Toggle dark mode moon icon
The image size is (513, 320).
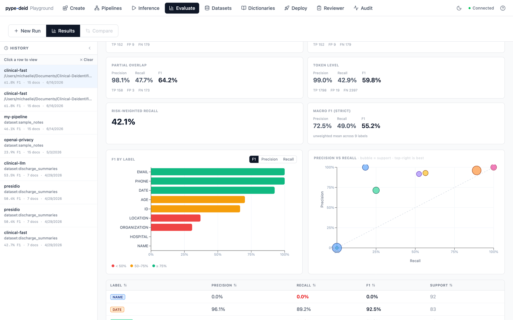(x=459, y=8)
